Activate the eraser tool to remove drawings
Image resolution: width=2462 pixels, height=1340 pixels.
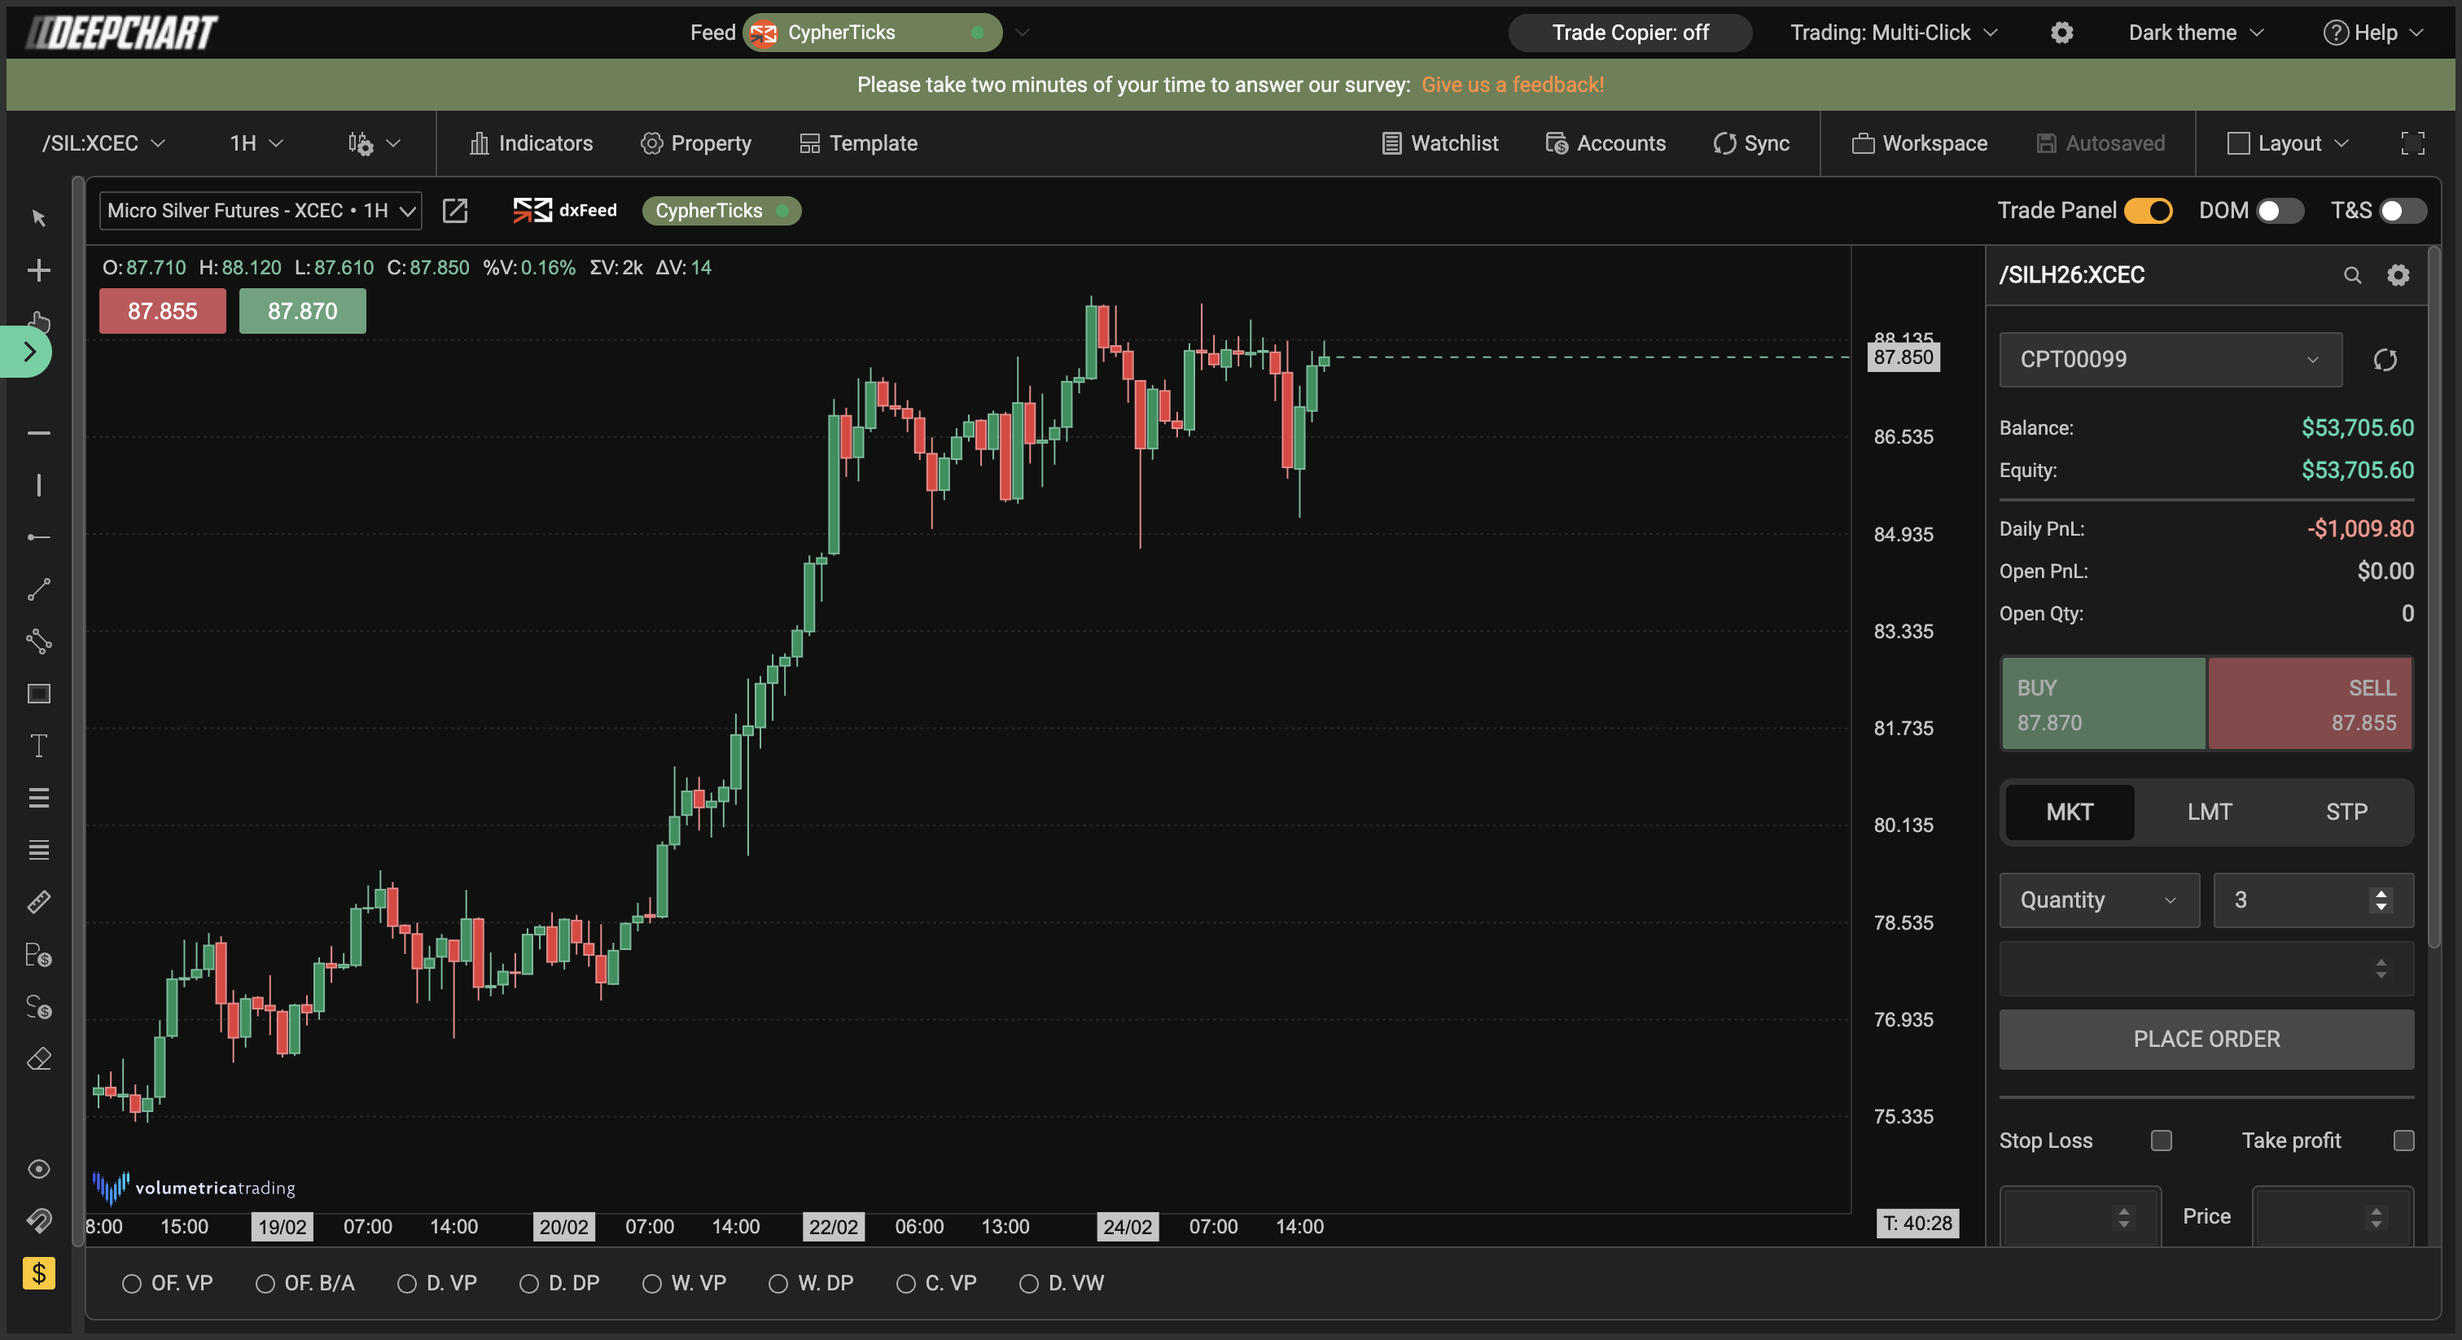coord(39,1058)
